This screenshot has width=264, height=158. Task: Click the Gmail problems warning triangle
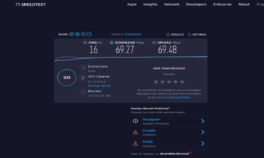click(136, 144)
